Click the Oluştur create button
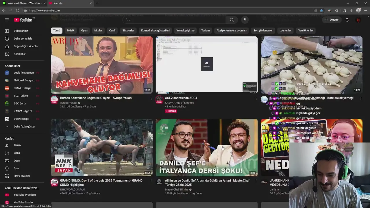The height and width of the screenshot is (208, 370). point(332,20)
